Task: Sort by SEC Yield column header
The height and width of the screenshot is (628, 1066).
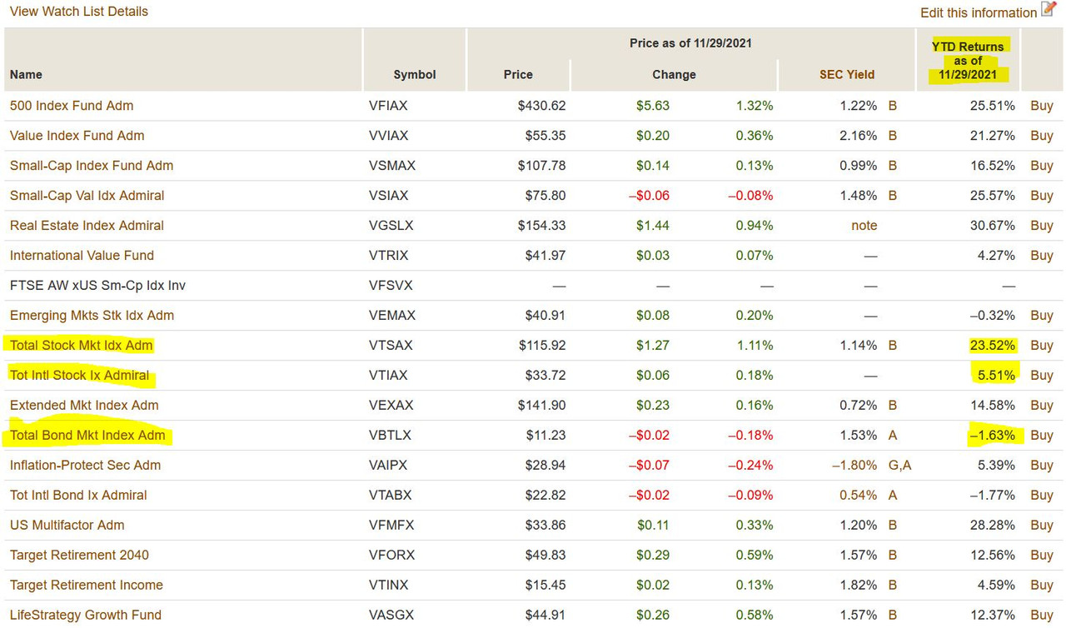Action: click(847, 74)
